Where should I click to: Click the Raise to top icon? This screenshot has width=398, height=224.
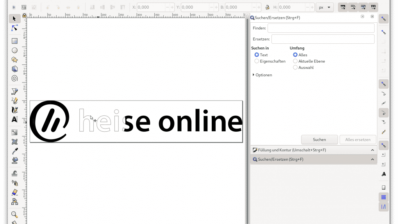point(123,7)
